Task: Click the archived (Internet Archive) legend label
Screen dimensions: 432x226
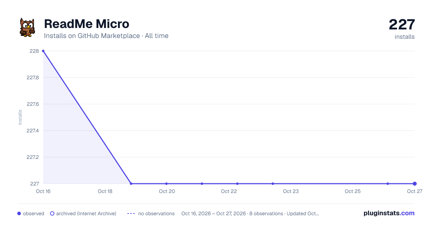Action: pos(86,213)
